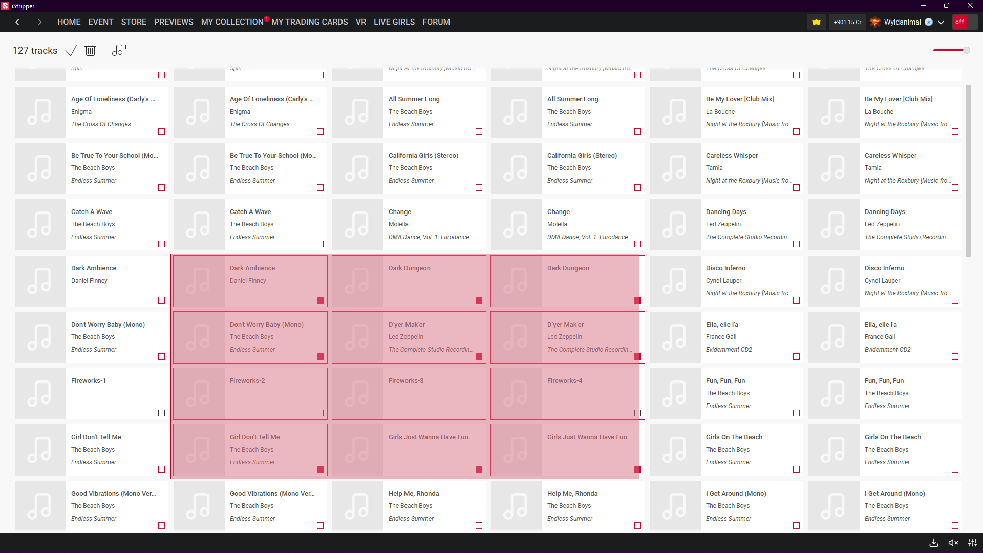Go forward with the right arrow
The width and height of the screenshot is (983, 553).
click(x=39, y=22)
